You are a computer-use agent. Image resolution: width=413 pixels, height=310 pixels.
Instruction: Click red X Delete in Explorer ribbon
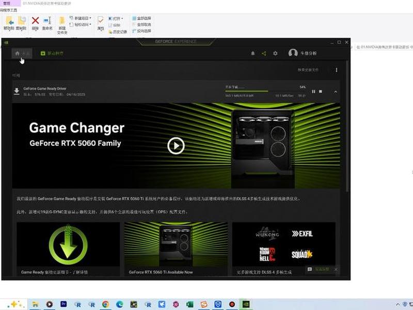tap(35, 23)
